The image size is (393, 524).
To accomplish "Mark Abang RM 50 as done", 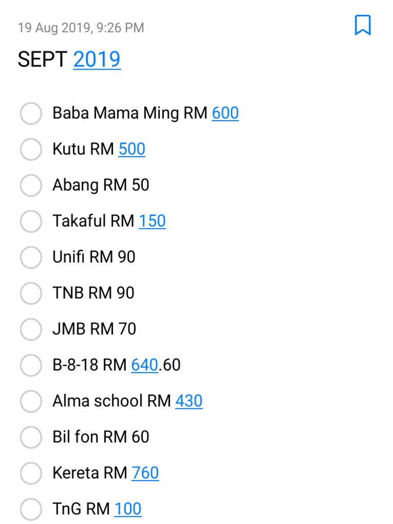I will tap(31, 185).
